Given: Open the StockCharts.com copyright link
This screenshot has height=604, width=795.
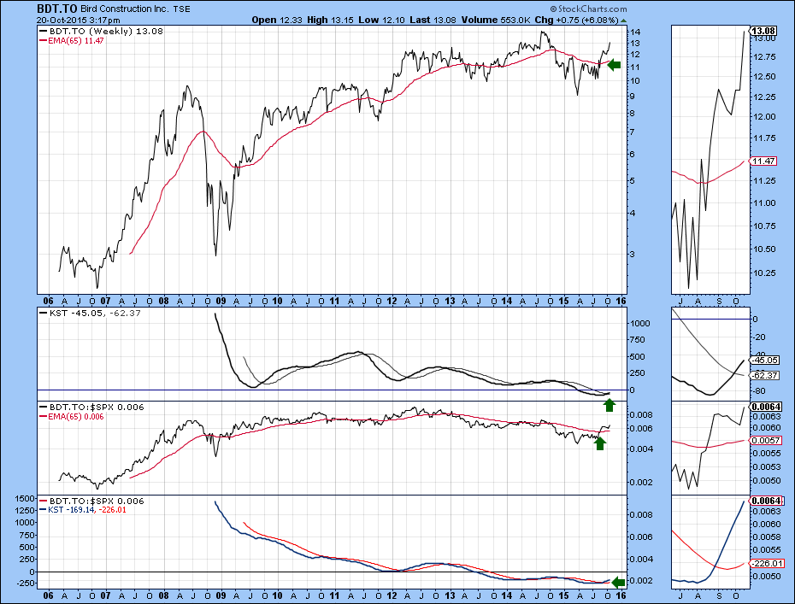Looking at the screenshot, I should click(x=588, y=9).
